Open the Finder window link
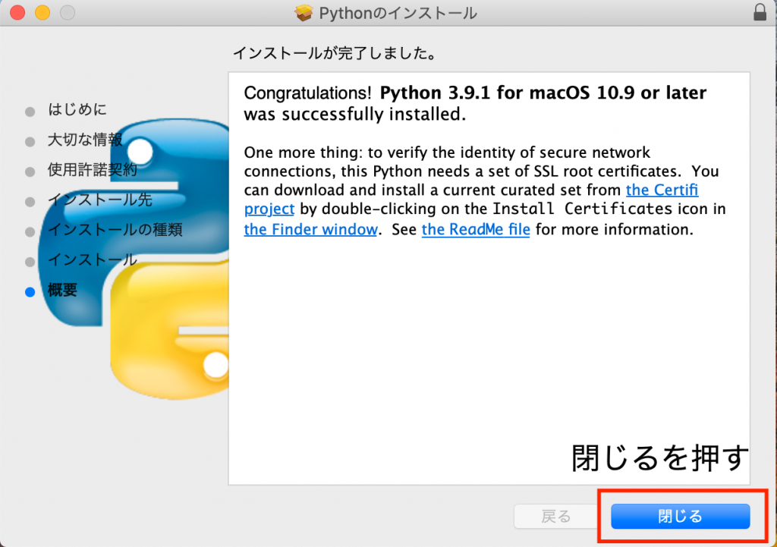Viewport: 777px width, 547px height. 310,229
